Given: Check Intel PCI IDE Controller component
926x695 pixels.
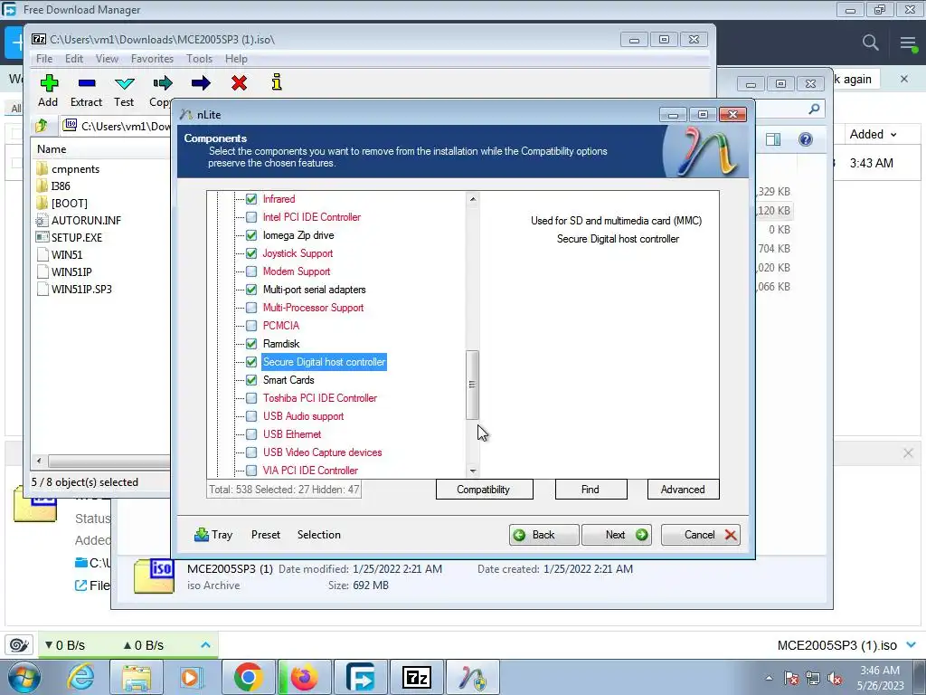Looking at the screenshot, I should [251, 217].
